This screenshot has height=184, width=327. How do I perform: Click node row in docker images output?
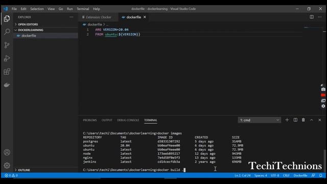[x=162, y=153]
